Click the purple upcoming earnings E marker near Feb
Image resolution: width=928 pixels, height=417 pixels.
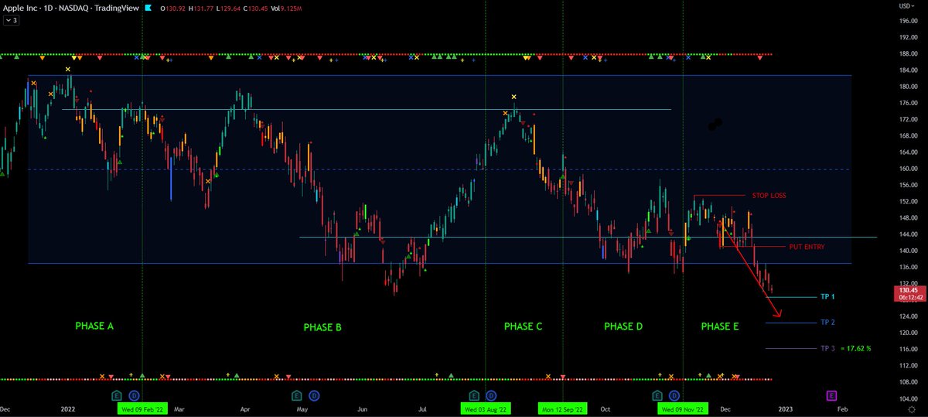click(831, 395)
